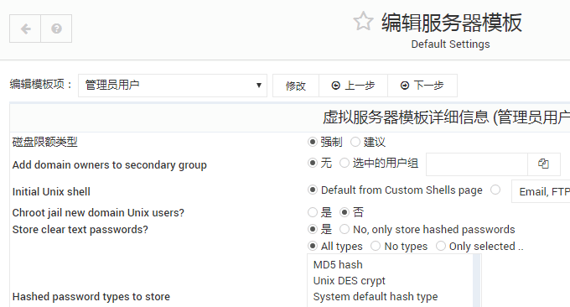Click the secondary group text field
This screenshot has width=570, height=307.
coord(477,164)
